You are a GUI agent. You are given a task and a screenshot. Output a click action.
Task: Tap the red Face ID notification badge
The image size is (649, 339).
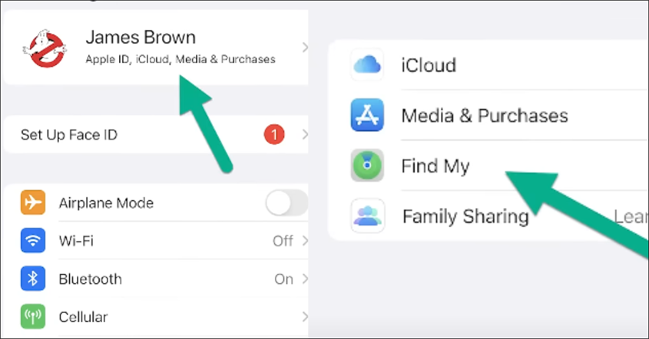point(274,134)
